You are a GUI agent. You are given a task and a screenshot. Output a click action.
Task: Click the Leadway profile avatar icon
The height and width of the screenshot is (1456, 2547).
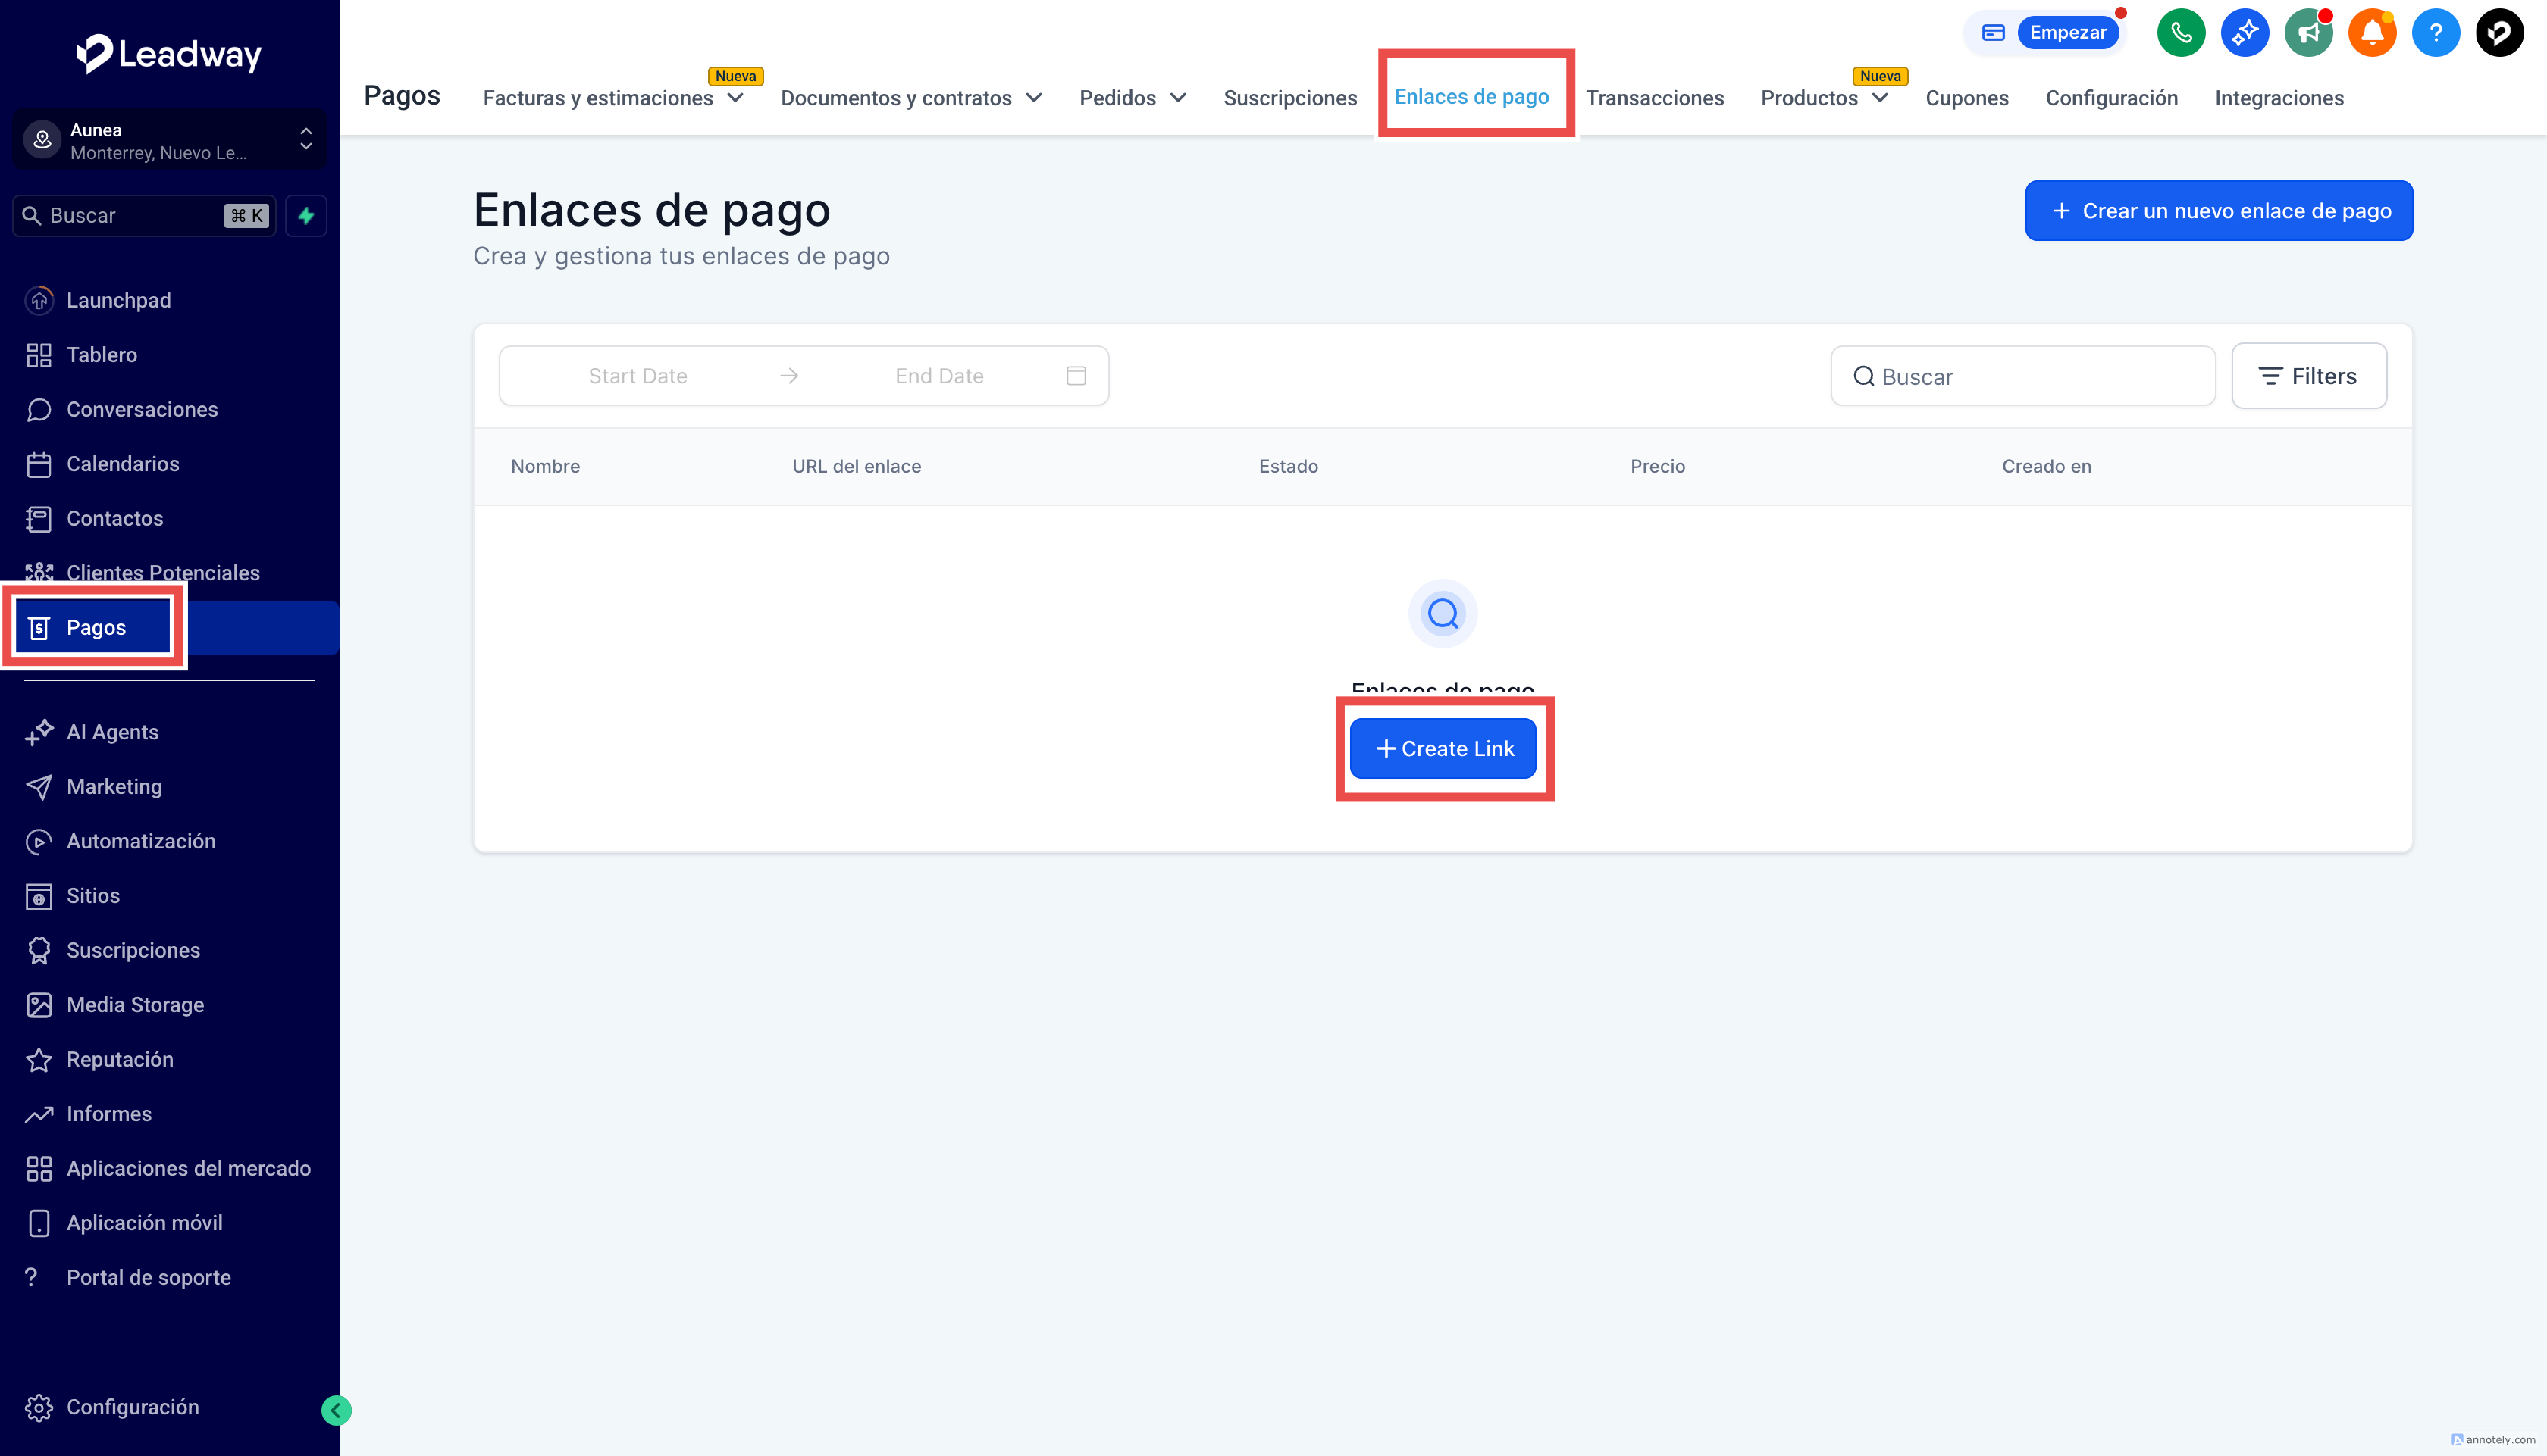point(2499,33)
